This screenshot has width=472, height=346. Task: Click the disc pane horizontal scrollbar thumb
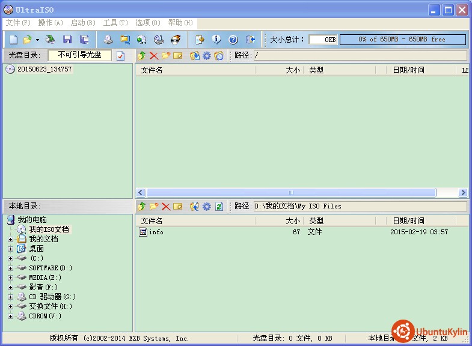point(291,192)
